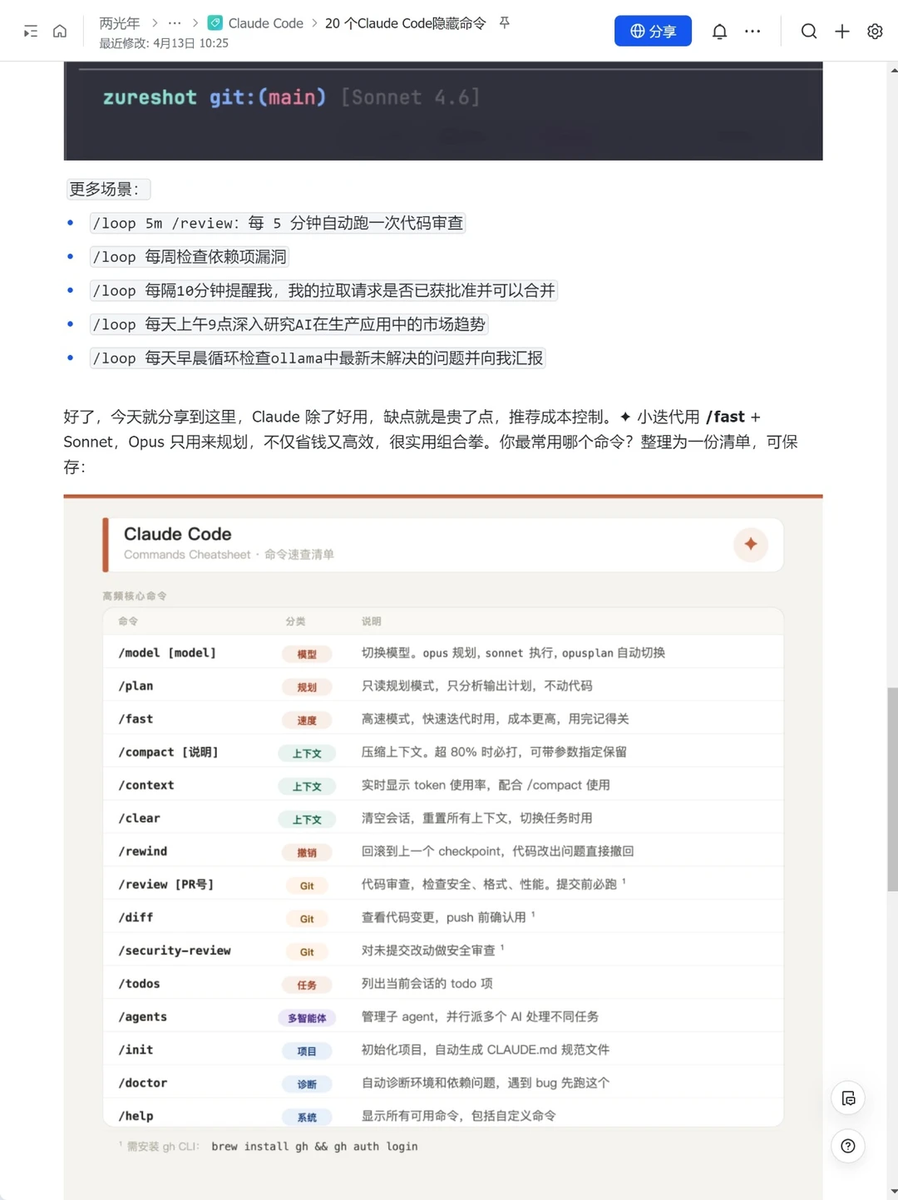Click the /doctor command cell

coord(143,1083)
